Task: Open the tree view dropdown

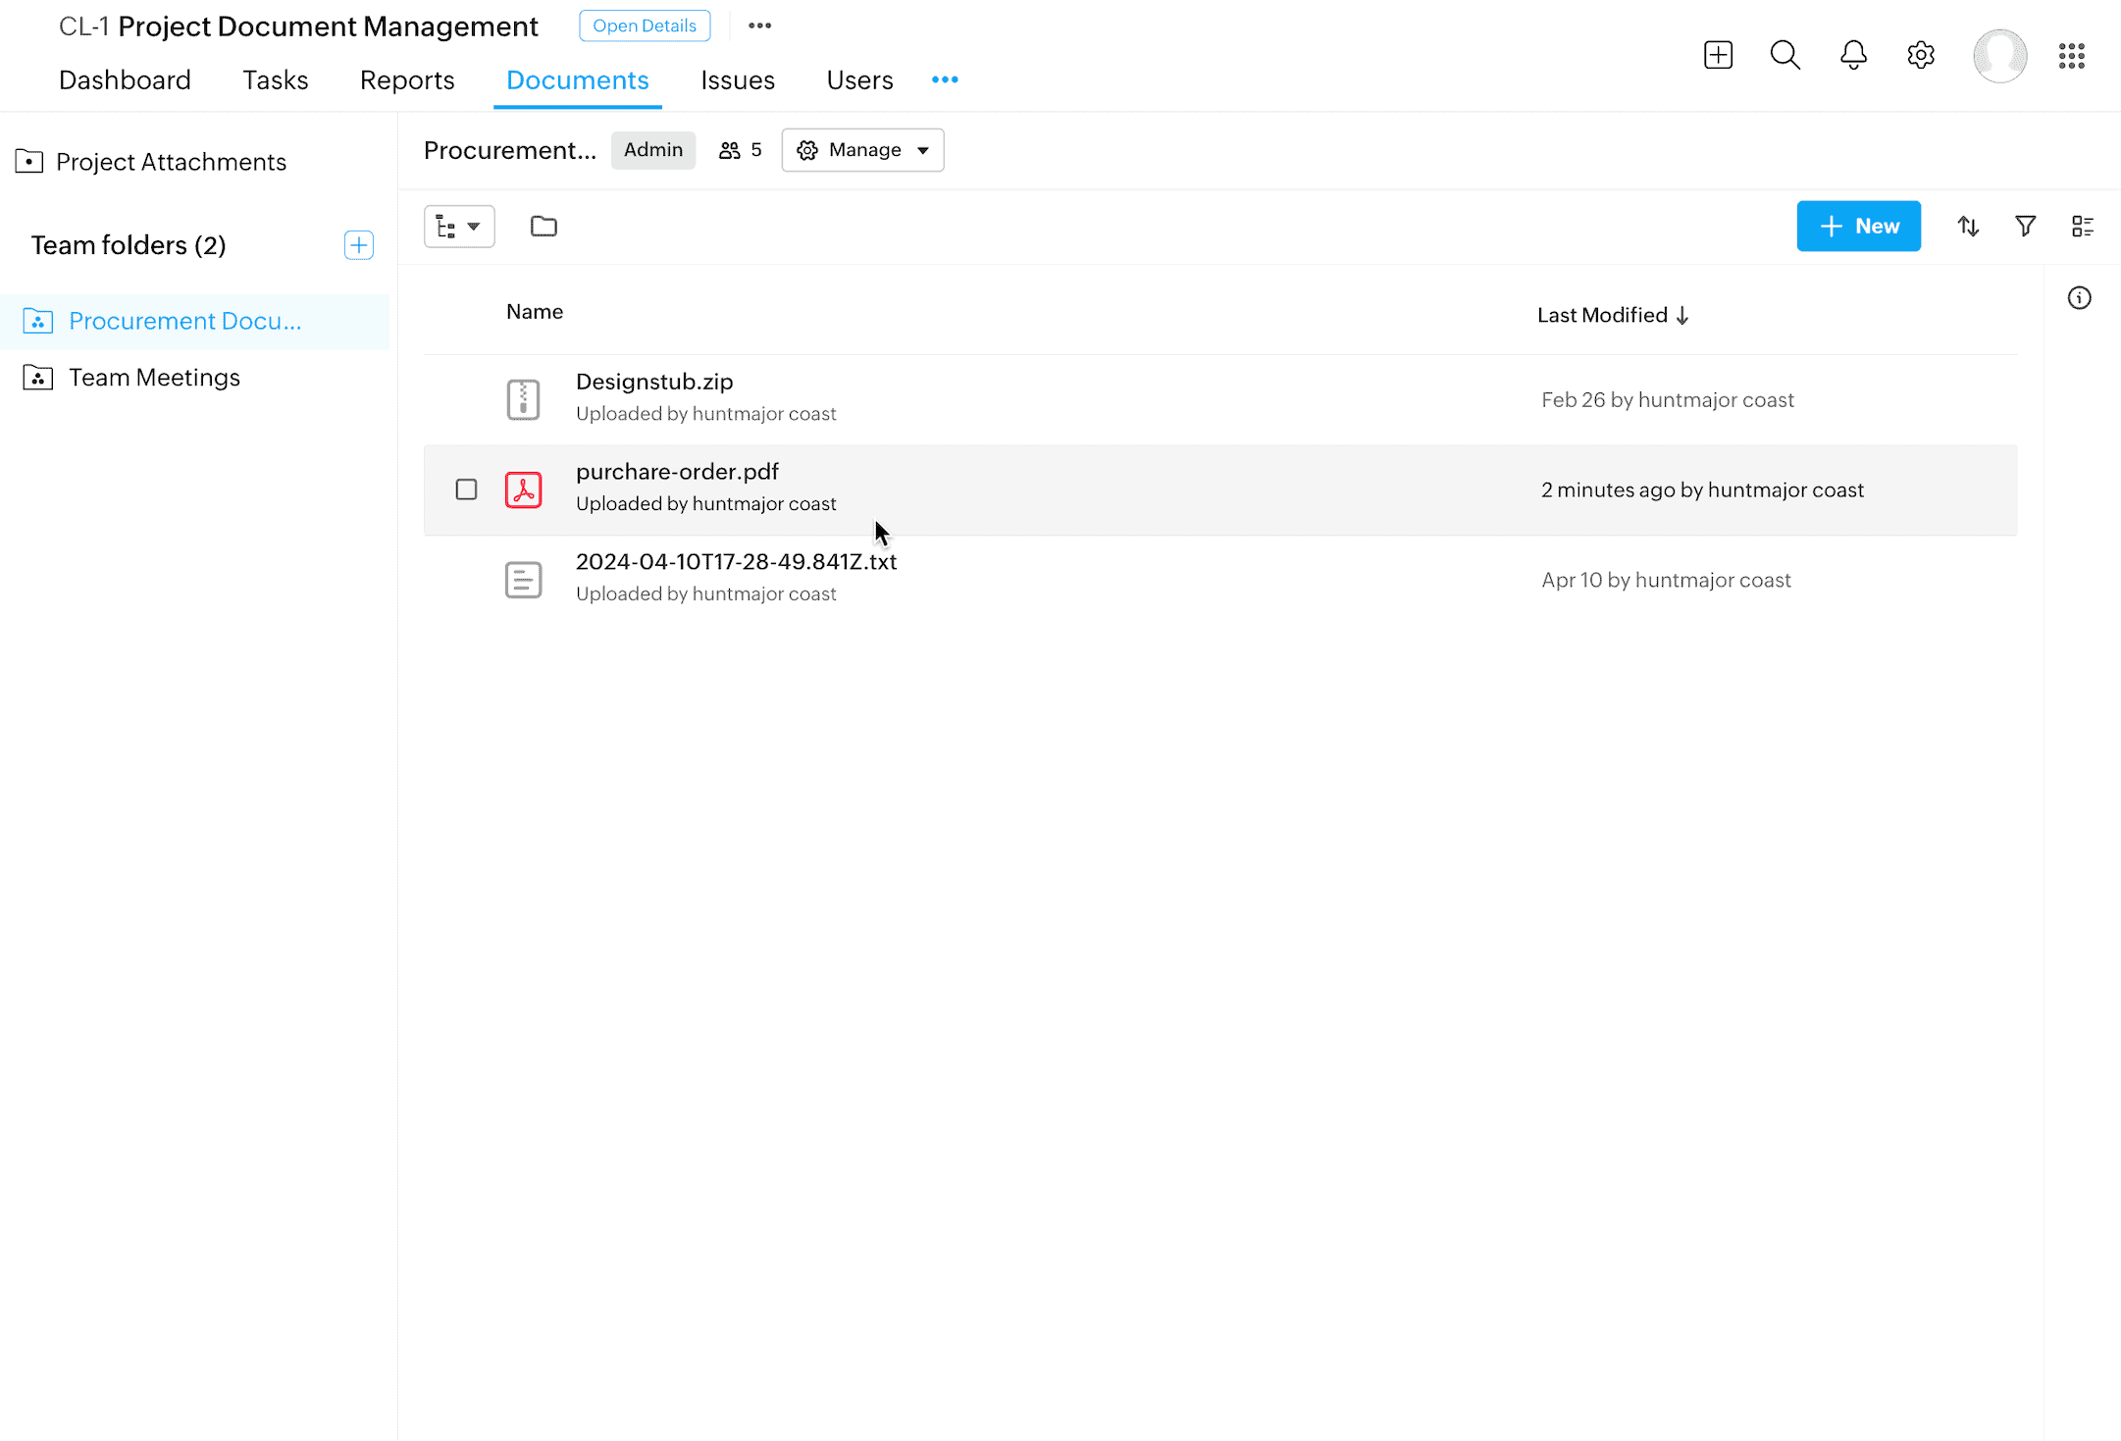Action: pyautogui.click(x=459, y=227)
